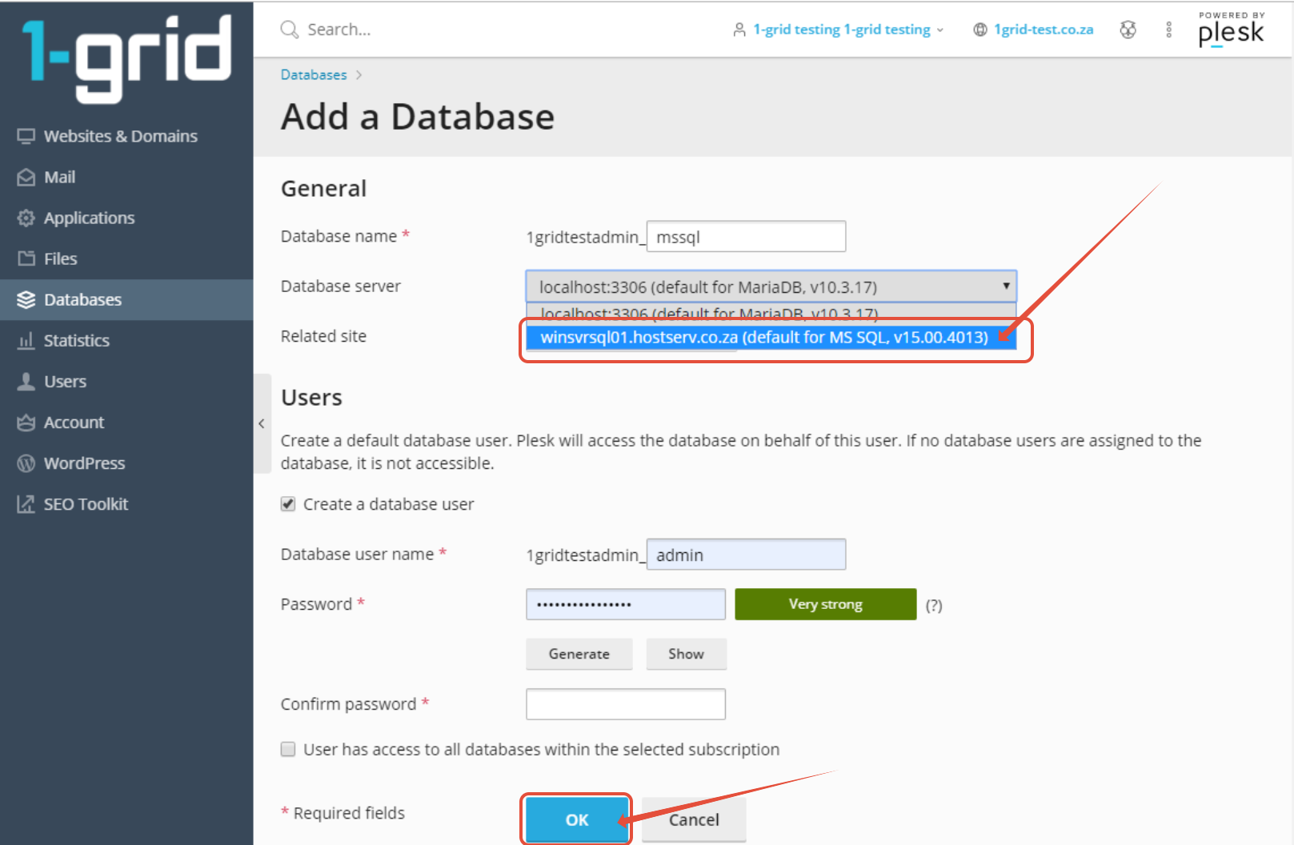The image size is (1294, 845).
Task: Uncheck Create a database user
Action: (288, 504)
